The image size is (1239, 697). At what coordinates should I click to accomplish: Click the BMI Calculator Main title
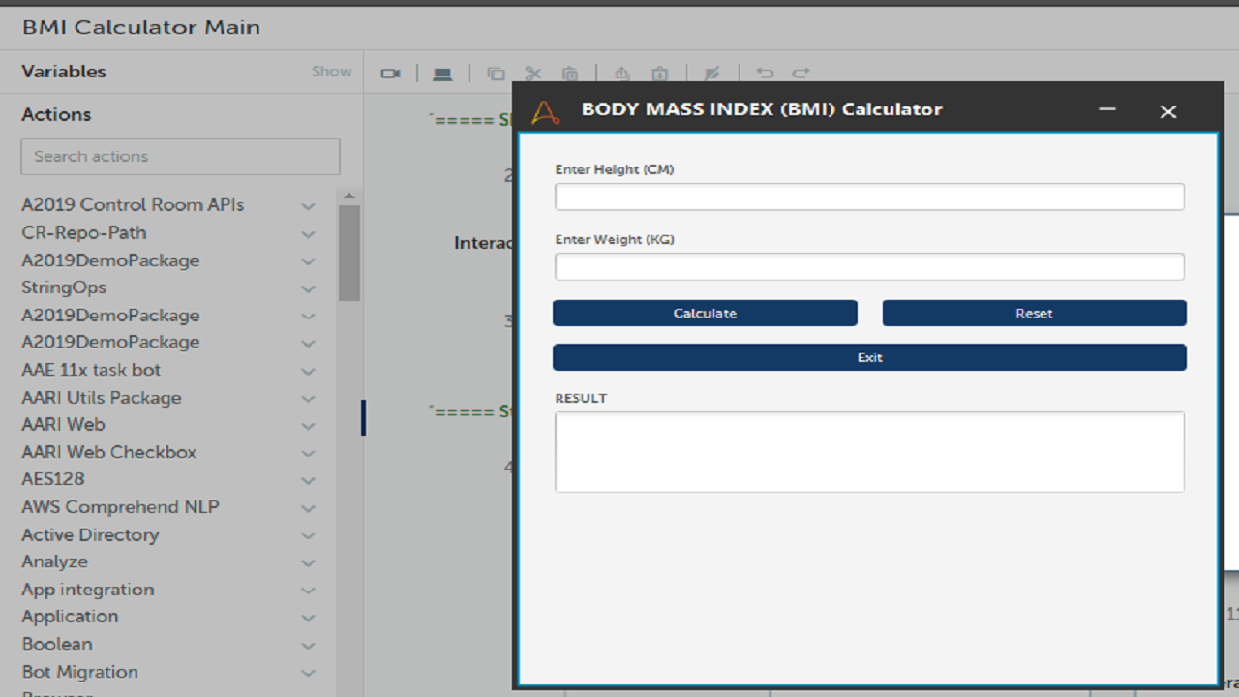pyautogui.click(x=141, y=27)
